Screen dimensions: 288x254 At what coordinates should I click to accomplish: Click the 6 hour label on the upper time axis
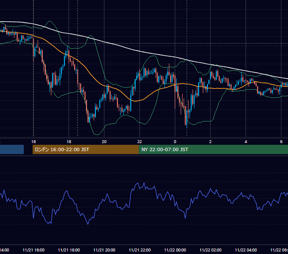[x=281, y=142]
